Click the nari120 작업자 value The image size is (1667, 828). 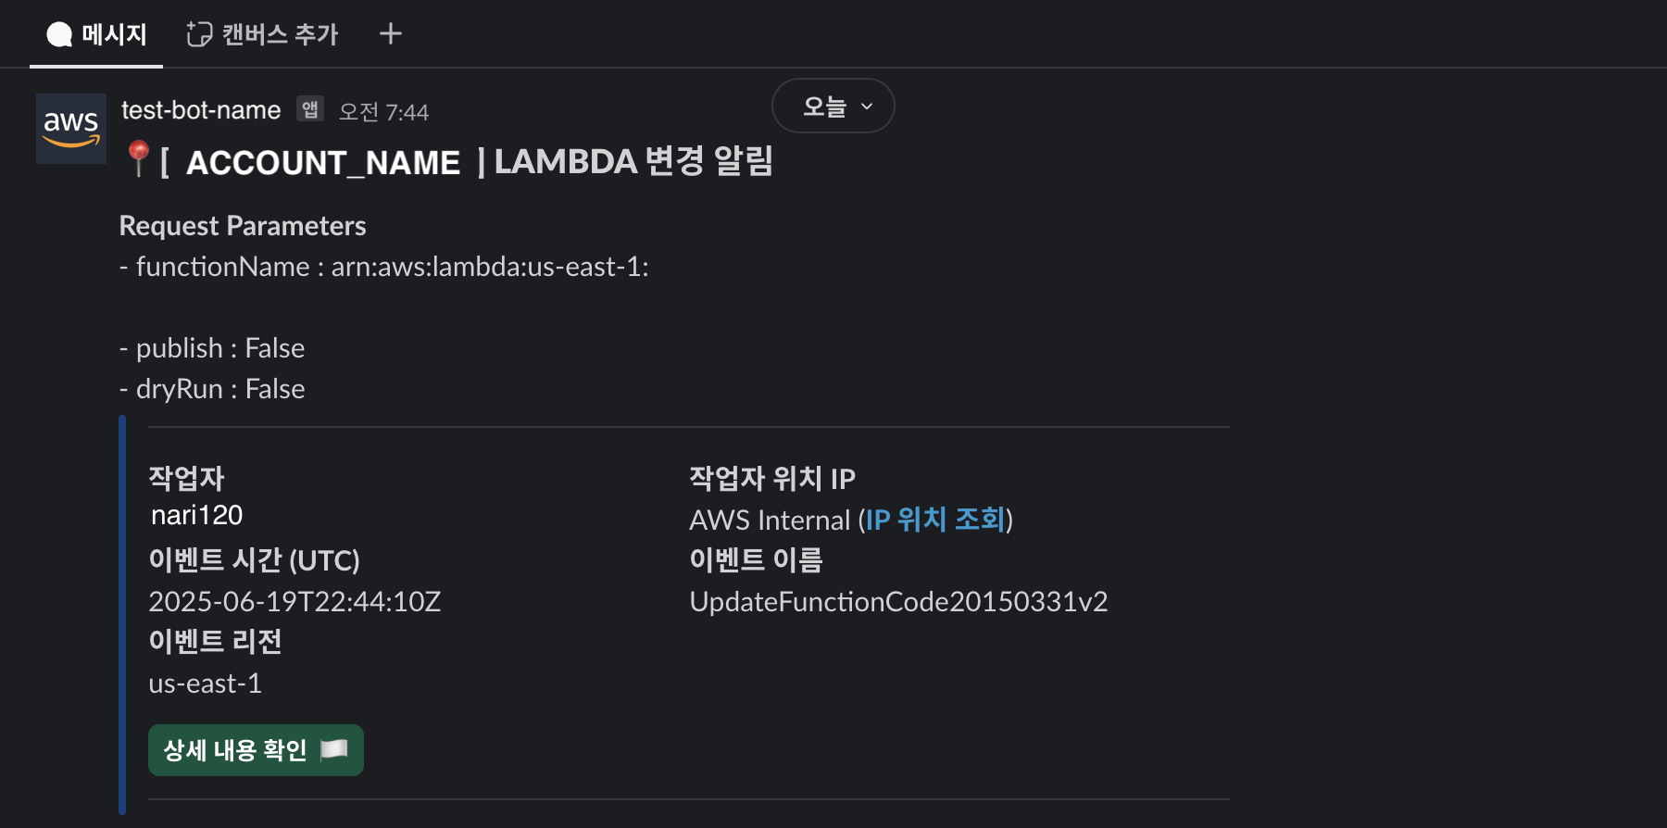196,515
